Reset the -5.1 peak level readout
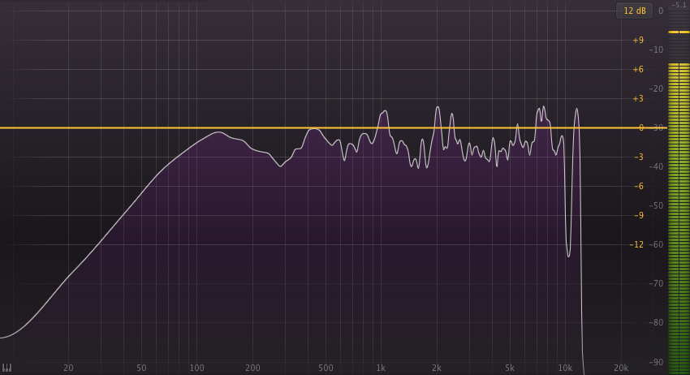This screenshot has height=375, width=690. click(679, 6)
